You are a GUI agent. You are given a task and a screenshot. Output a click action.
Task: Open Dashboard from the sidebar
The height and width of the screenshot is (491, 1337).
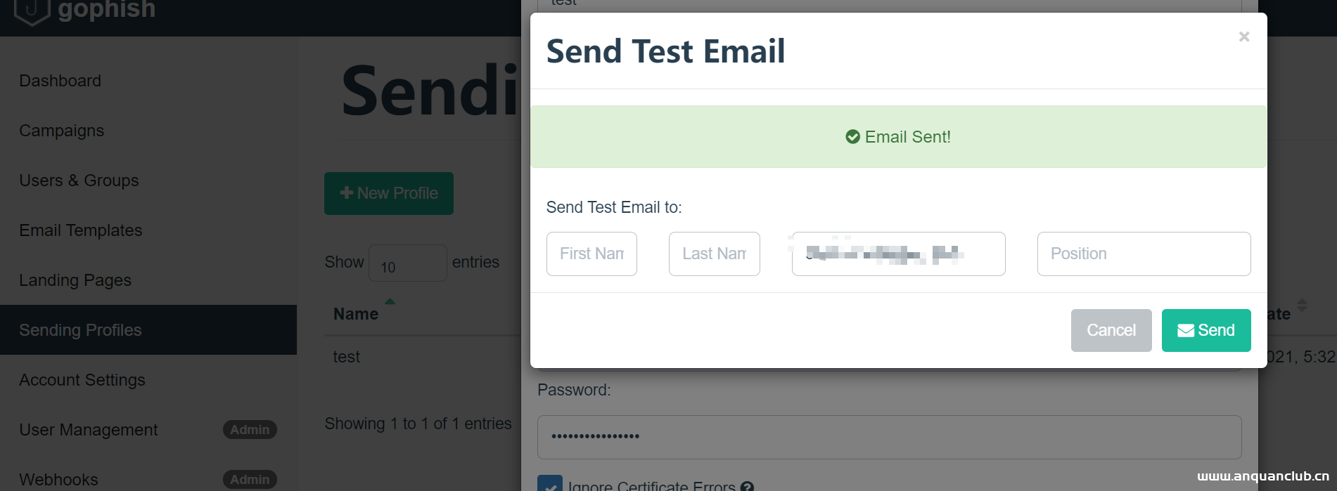(x=60, y=81)
